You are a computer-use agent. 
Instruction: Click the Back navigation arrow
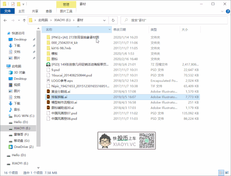coord(5,20)
